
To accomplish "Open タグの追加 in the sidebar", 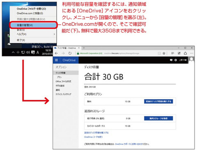I will 60,86.
